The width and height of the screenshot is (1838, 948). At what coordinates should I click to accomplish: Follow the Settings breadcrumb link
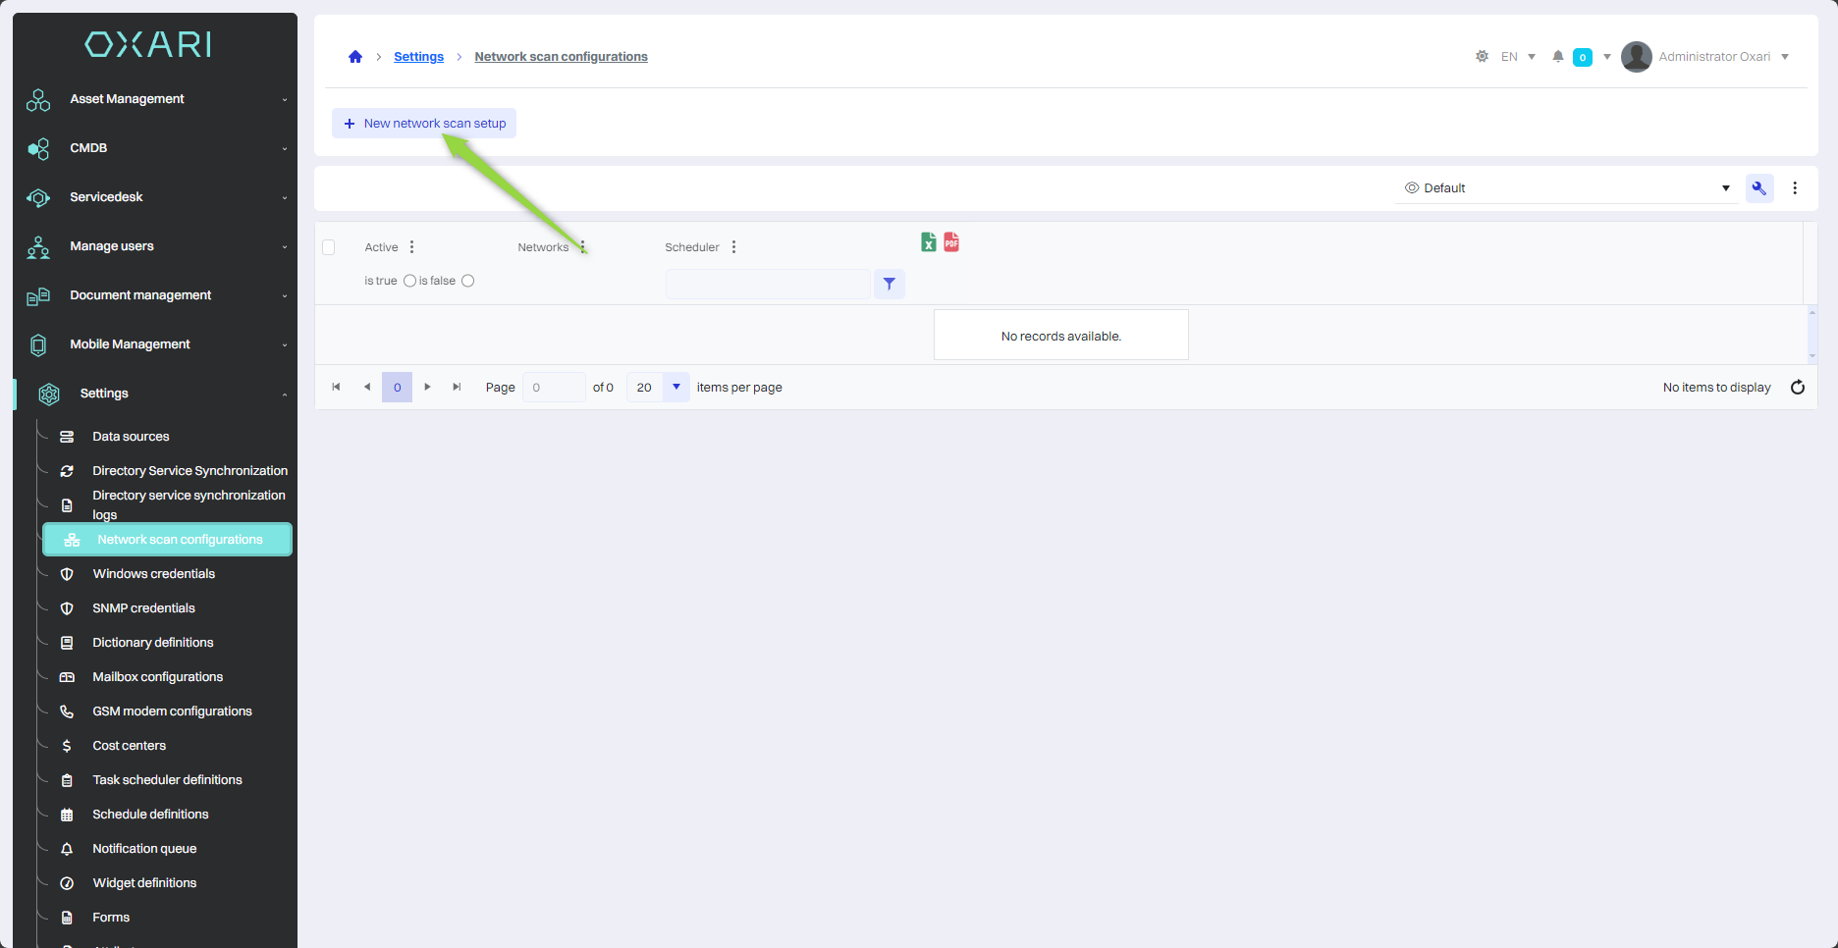click(418, 57)
